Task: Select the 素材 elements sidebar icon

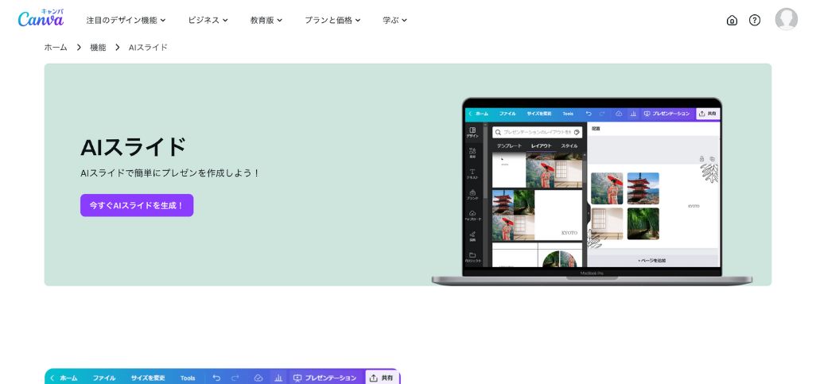Action: pos(472,153)
